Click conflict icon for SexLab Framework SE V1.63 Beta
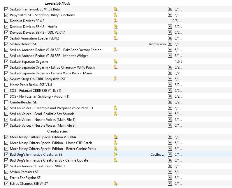The image size is (232, 188). point(115,9)
